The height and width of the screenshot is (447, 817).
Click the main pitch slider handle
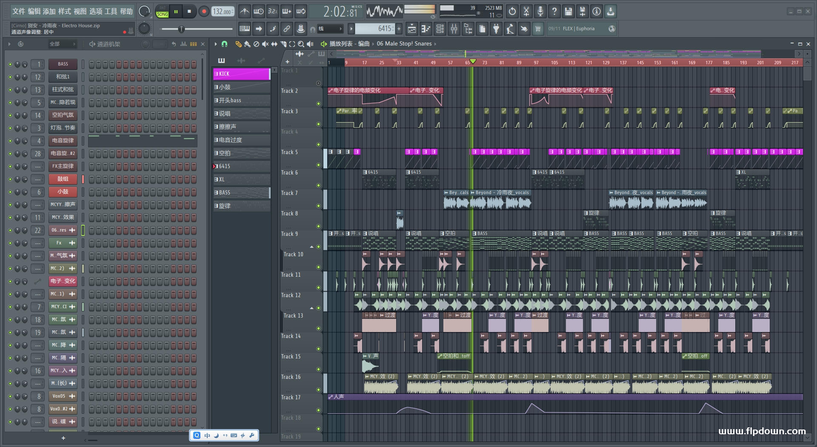[181, 29]
